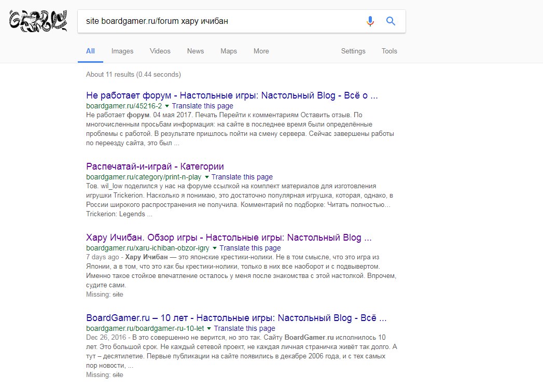
Task: Click struck-through site under 10 лет result
Action: pos(118,375)
